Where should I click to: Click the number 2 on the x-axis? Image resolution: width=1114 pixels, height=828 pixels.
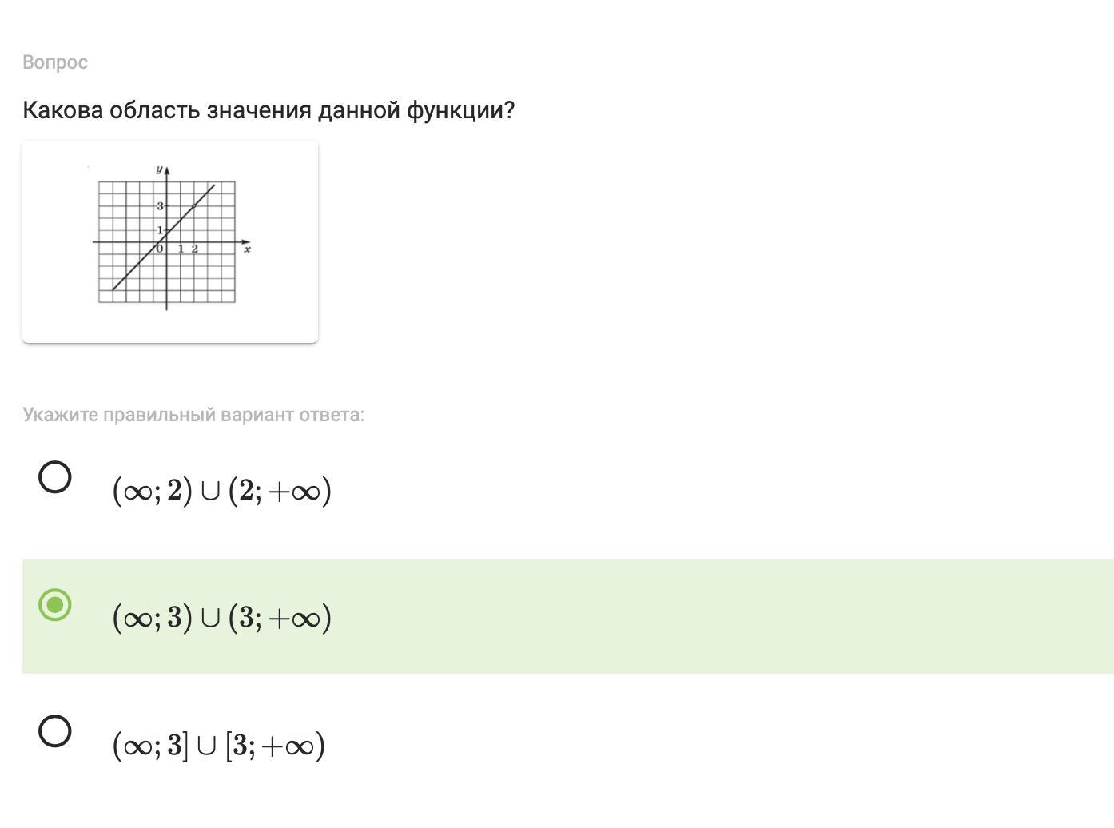click(194, 249)
